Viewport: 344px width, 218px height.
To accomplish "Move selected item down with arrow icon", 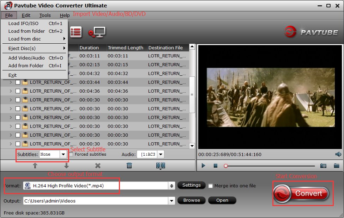I will [66, 166].
